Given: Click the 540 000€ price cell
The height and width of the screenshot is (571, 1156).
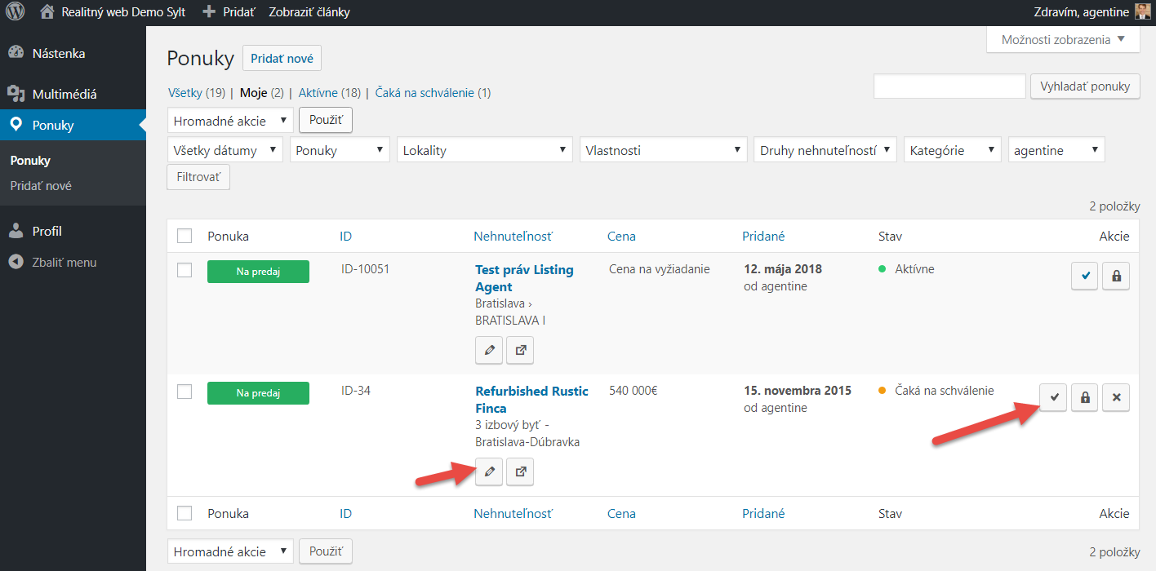Looking at the screenshot, I should coord(634,391).
